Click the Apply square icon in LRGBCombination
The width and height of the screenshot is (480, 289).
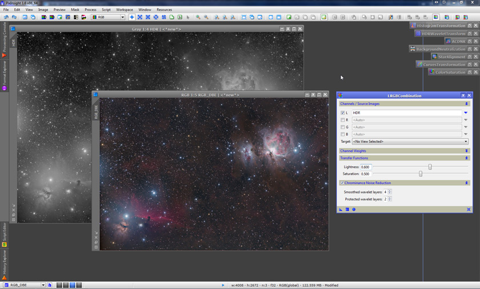[347, 210]
